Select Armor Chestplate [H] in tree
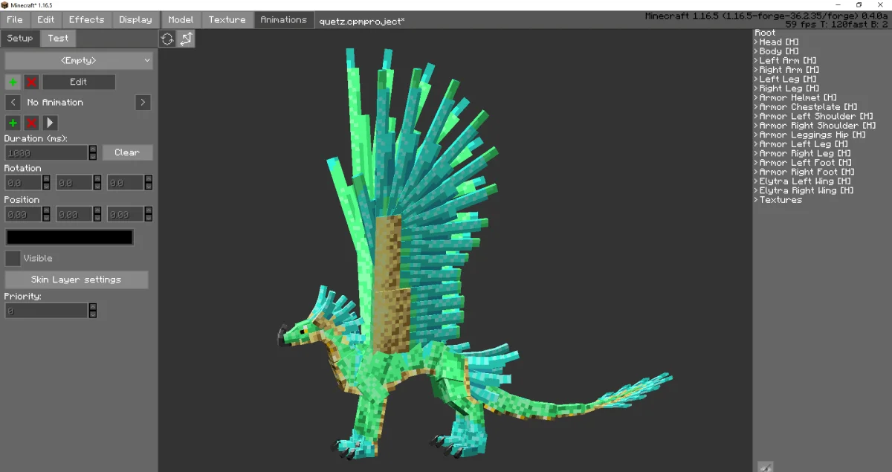Viewport: 892px width, 472px height. [x=808, y=107]
